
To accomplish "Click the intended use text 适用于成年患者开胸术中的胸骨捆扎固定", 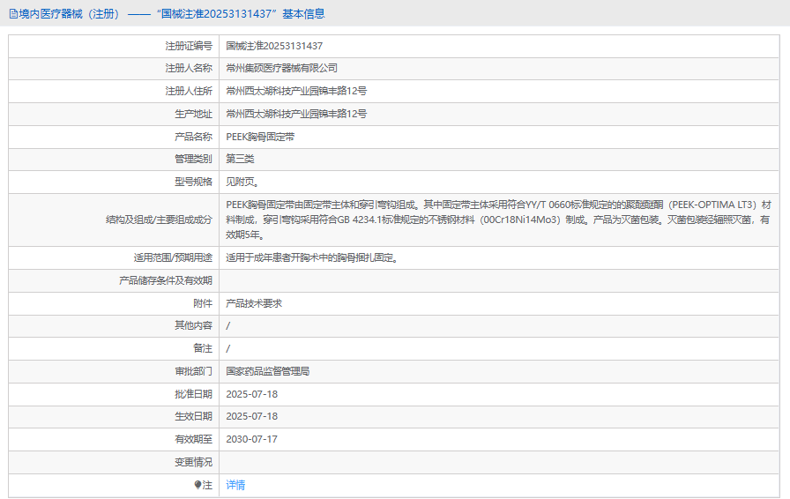I will point(312,257).
